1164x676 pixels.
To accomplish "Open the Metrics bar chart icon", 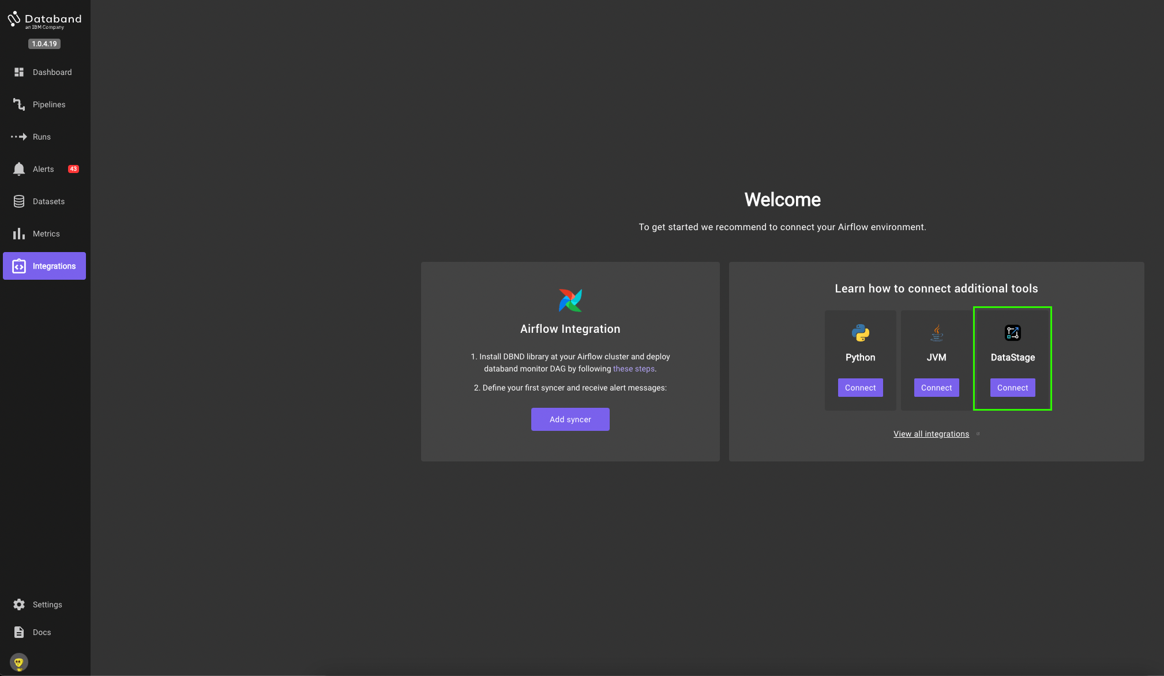I will coord(19,234).
